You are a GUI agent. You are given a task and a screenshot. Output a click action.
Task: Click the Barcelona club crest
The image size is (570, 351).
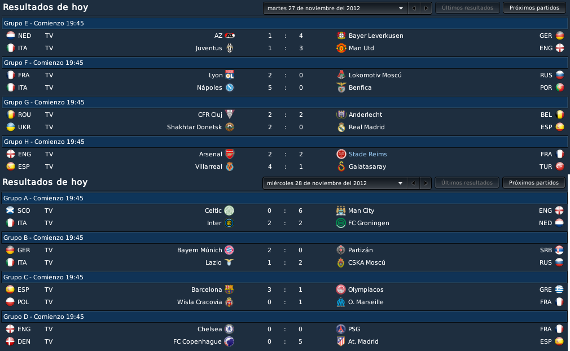(229, 289)
